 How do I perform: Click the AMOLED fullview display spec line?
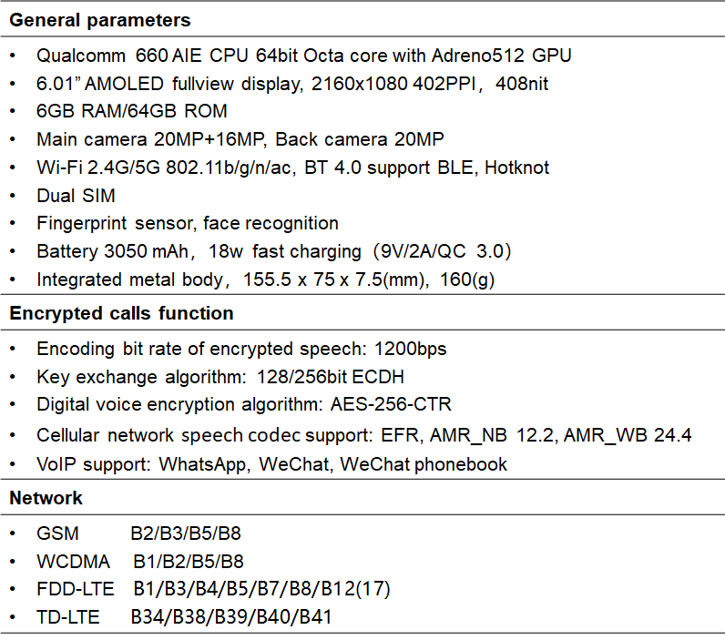pos(292,84)
